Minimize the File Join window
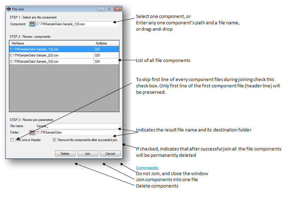The image size is (282, 197). point(101,9)
